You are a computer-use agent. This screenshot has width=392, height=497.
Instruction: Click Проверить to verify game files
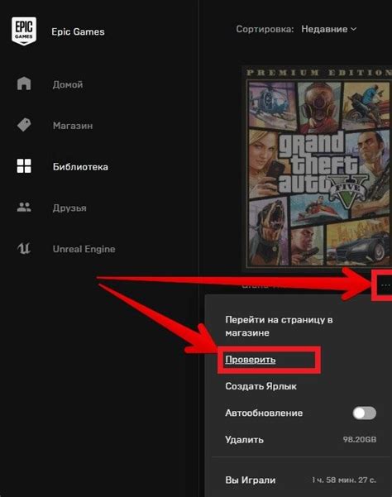coord(251,360)
